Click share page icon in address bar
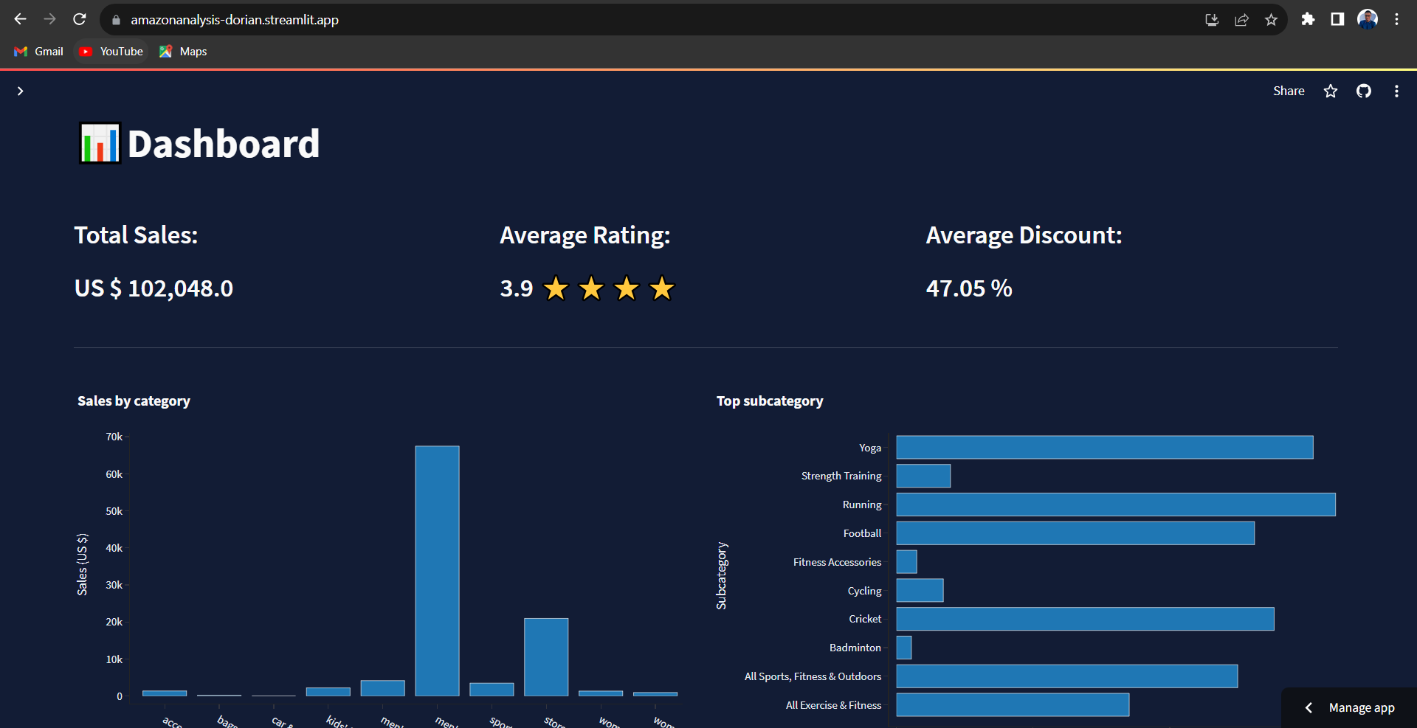1417x728 pixels. 1241,20
